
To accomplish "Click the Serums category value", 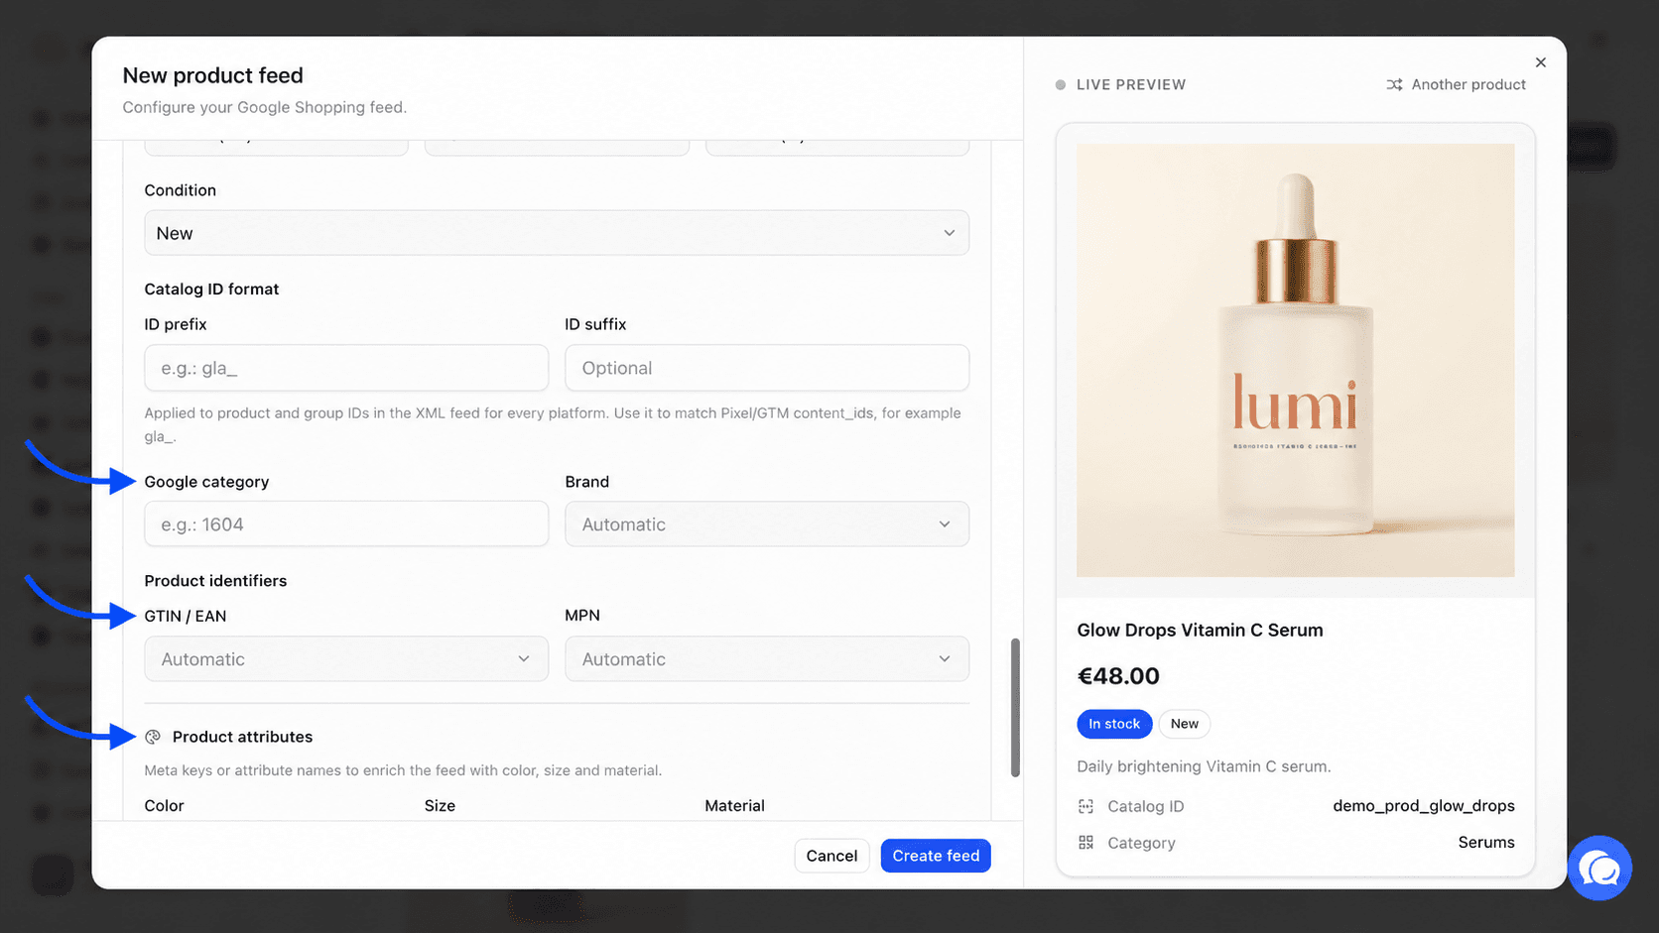I will coord(1485,843).
